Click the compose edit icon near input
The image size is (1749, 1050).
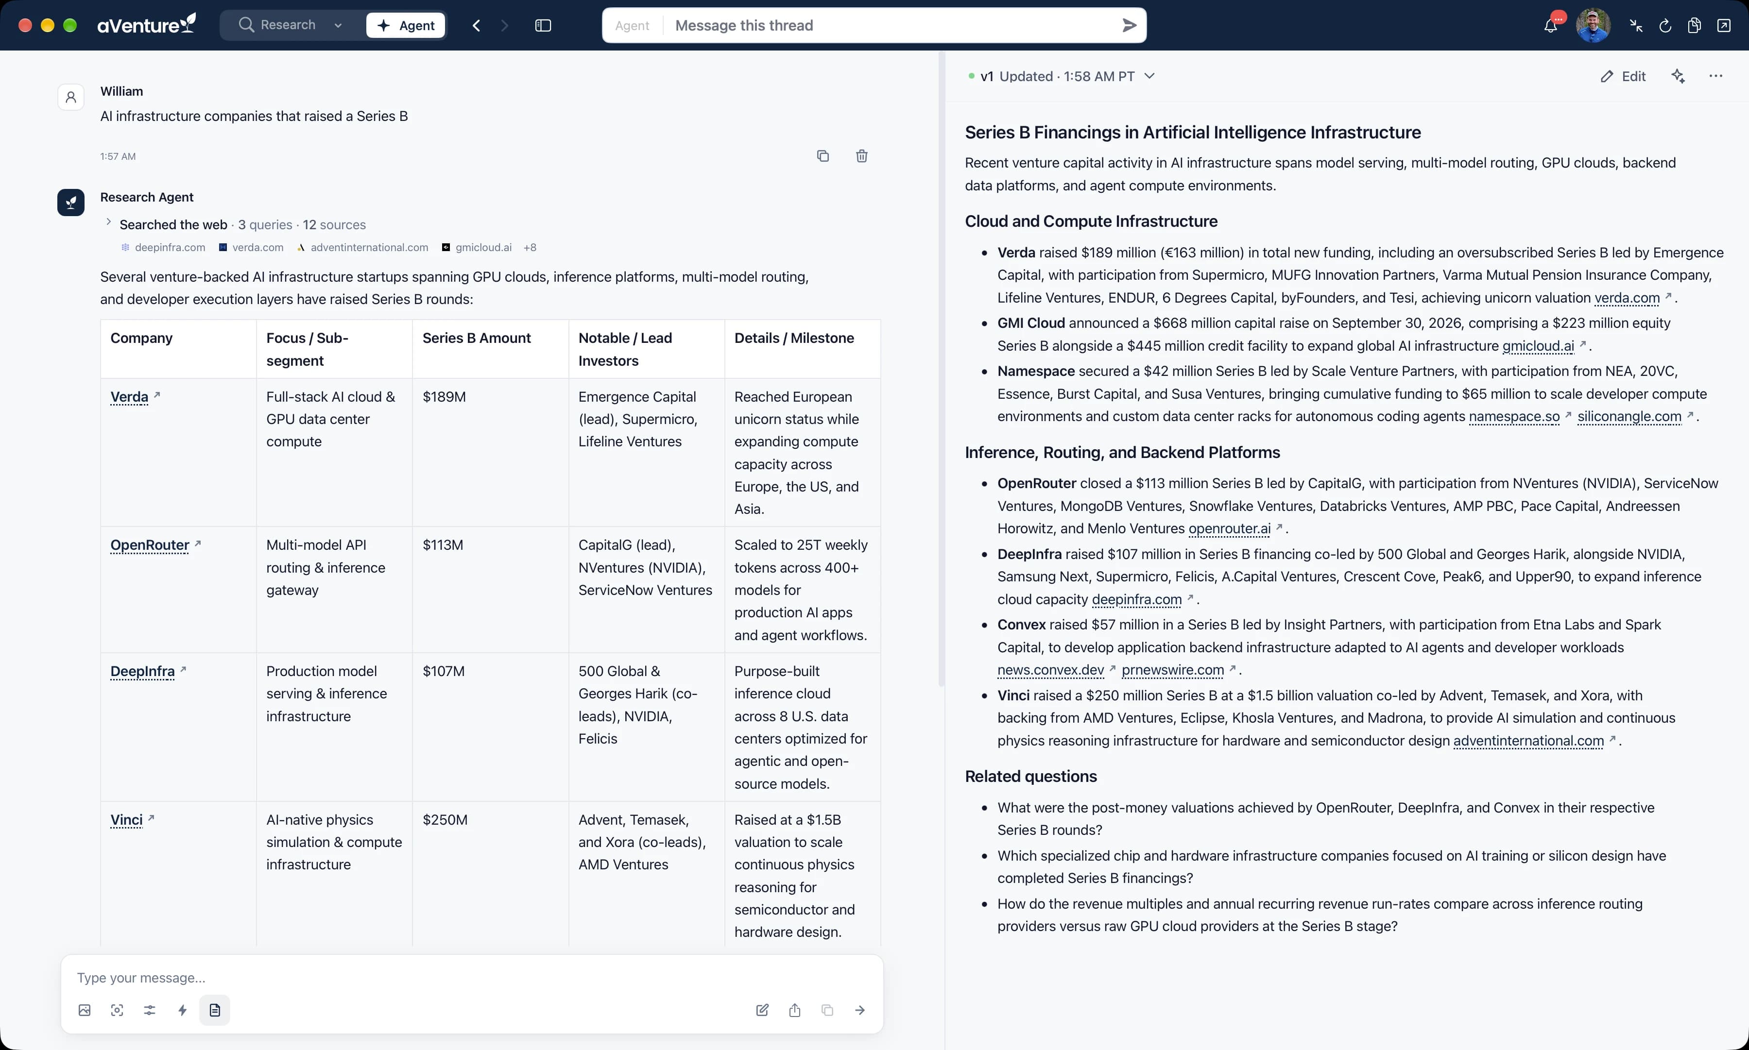pyautogui.click(x=762, y=1010)
